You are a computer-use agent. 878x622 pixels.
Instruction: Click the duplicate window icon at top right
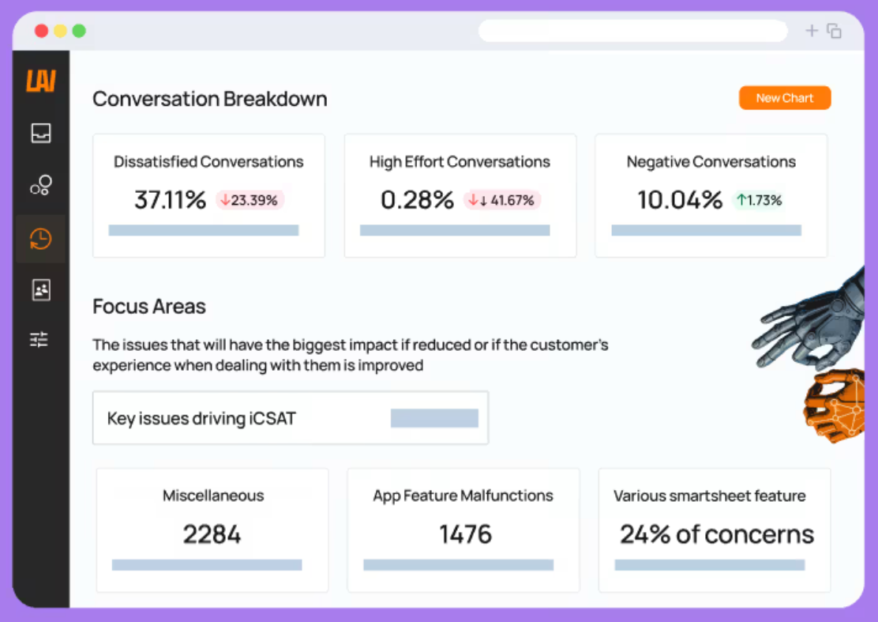pyautogui.click(x=834, y=31)
